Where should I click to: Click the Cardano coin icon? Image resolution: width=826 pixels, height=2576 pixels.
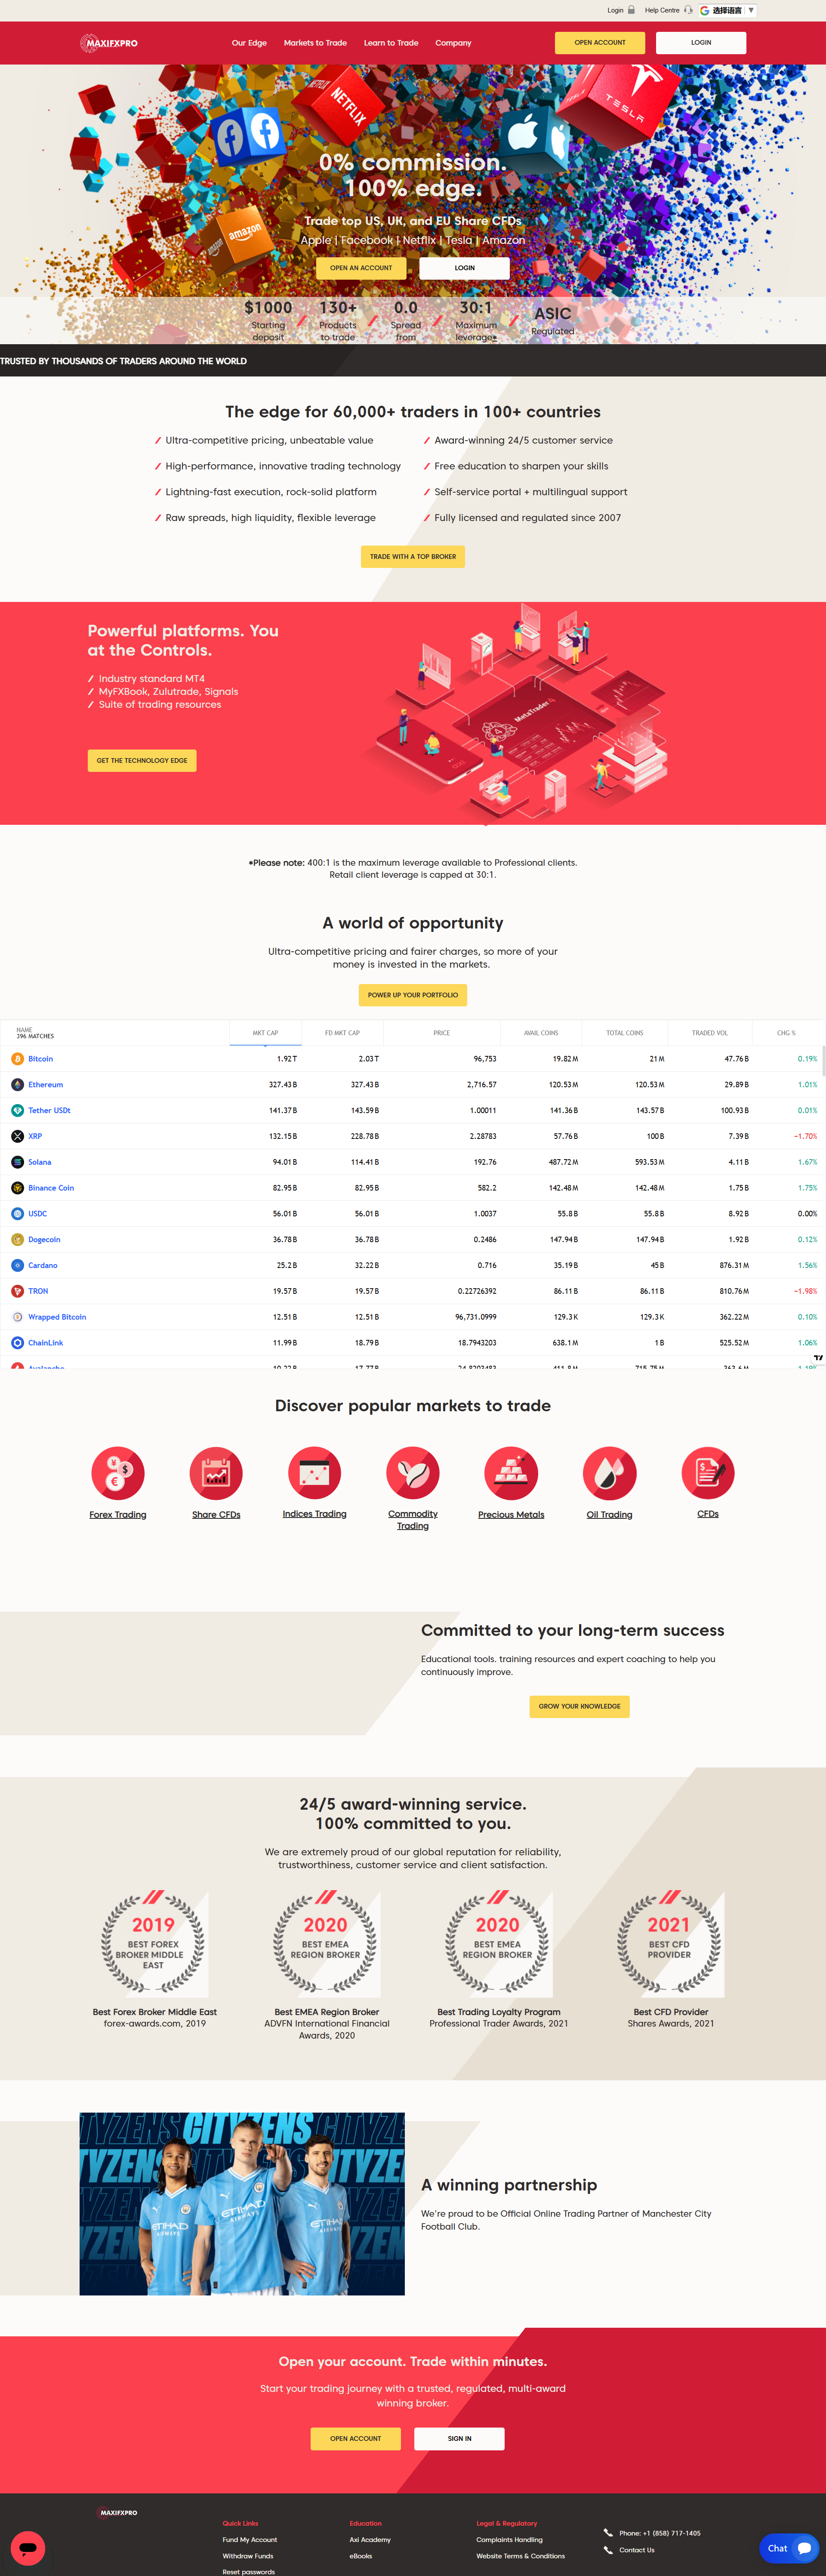(x=17, y=1266)
